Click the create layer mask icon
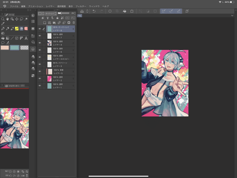The image size is (237, 178). 69,23
